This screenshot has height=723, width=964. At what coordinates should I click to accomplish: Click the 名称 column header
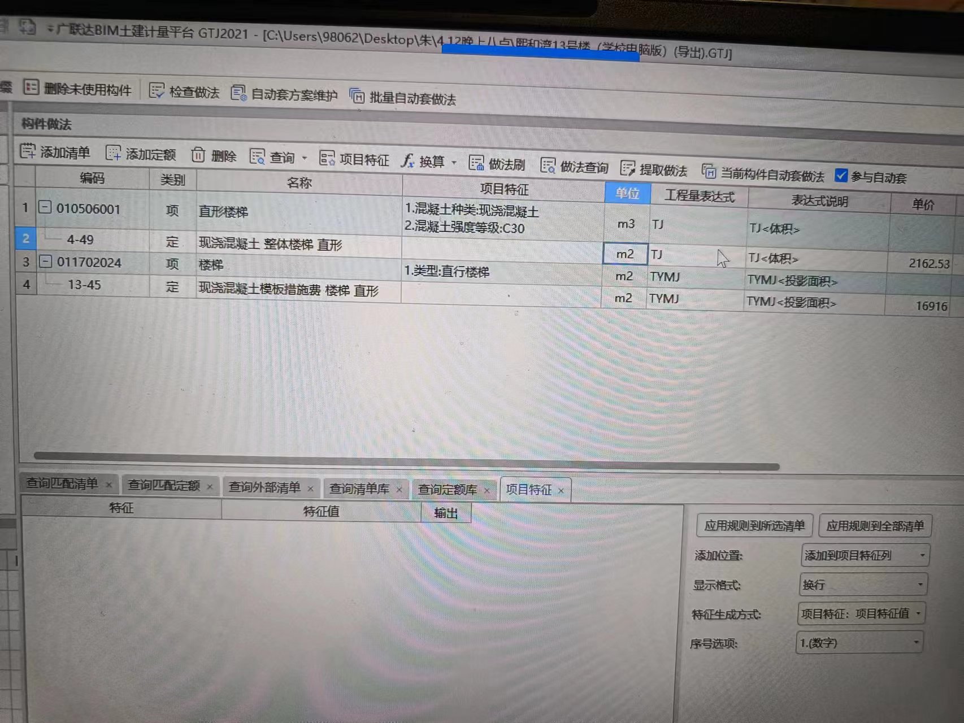click(299, 183)
